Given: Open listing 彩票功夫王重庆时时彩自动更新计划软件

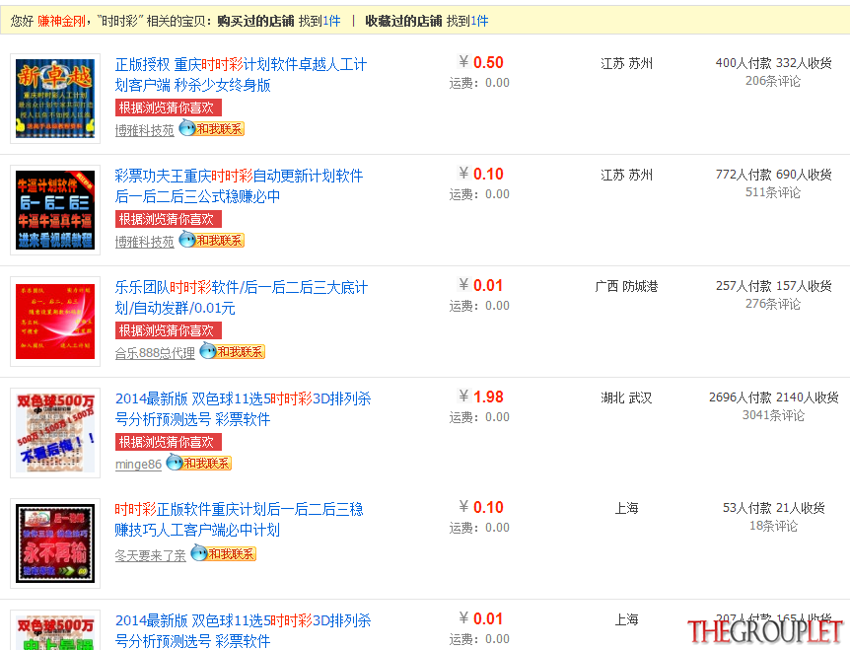Looking at the screenshot, I should 239,186.
